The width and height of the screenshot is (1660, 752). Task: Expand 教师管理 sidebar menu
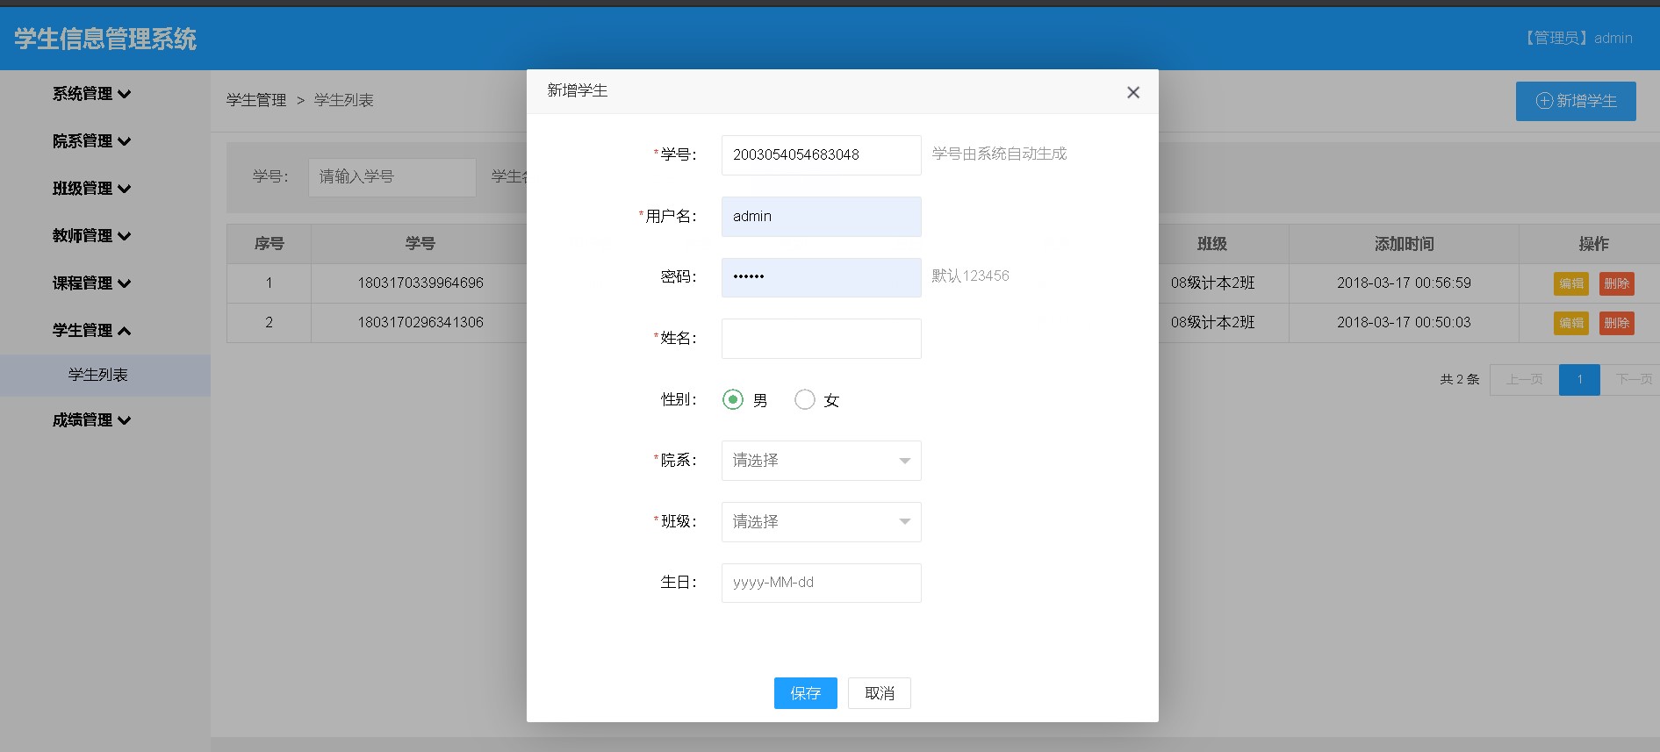[91, 236]
